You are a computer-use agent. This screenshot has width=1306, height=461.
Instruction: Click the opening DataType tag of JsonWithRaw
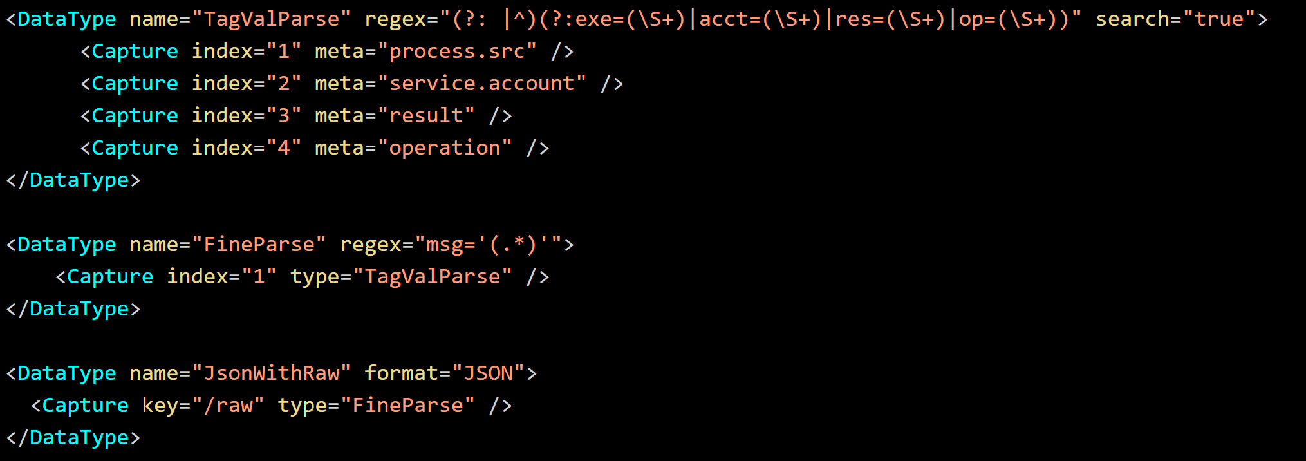coord(66,373)
